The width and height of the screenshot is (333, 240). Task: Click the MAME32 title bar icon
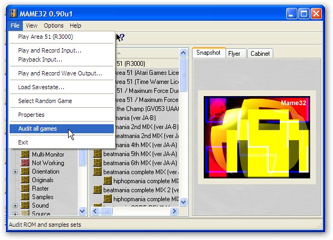[x=13, y=13]
